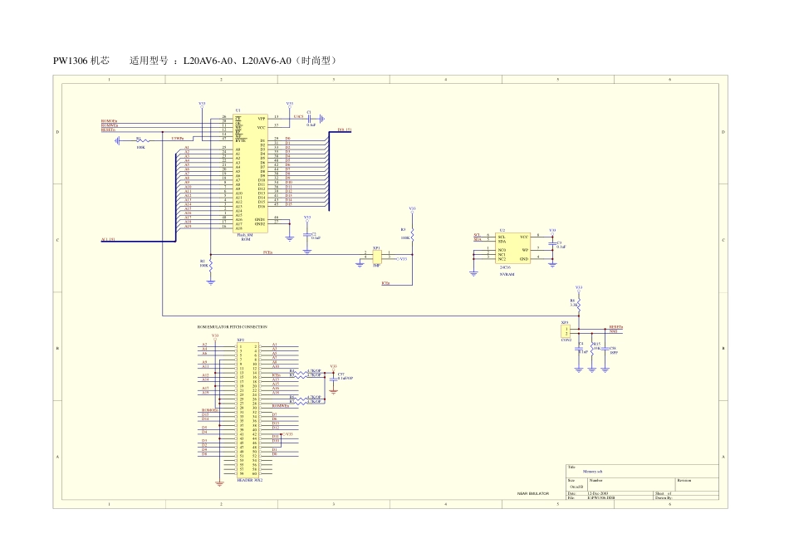Click the U2 24C16 NVRAM chip
789x558 pixels.
(512, 247)
